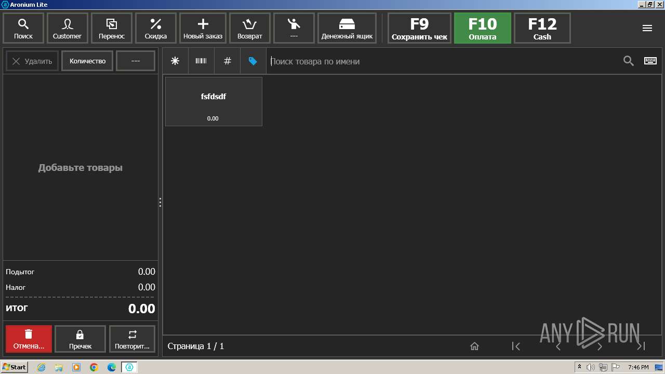Image resolution: width=665 pixels, height=374 pixels.
Task: Select the Customer button
Action: pos(67,28)
